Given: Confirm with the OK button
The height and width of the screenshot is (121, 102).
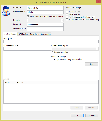Looking at the screenshot, I should [x=77, y=115].
